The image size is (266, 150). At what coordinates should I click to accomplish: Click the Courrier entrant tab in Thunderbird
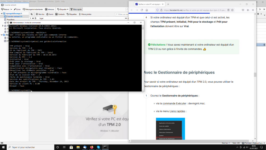click(15, 5)
